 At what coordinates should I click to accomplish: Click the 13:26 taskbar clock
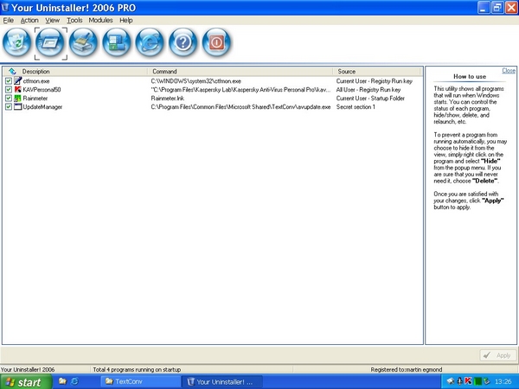click(503, 382)
